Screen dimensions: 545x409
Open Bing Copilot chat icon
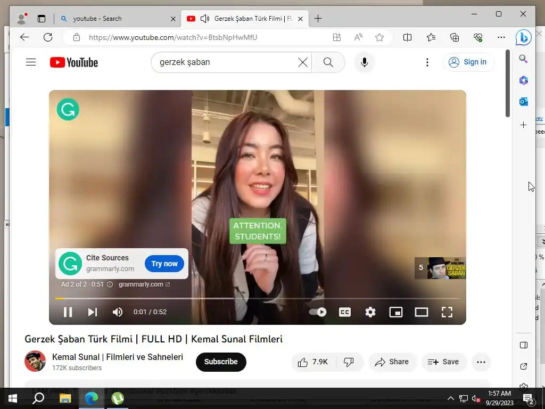pyautogui.click(x=524, y=37)
